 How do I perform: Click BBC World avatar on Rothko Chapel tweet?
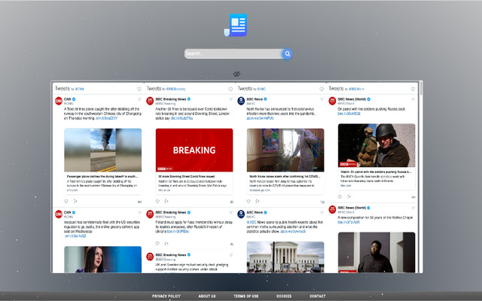coord(332,209)
